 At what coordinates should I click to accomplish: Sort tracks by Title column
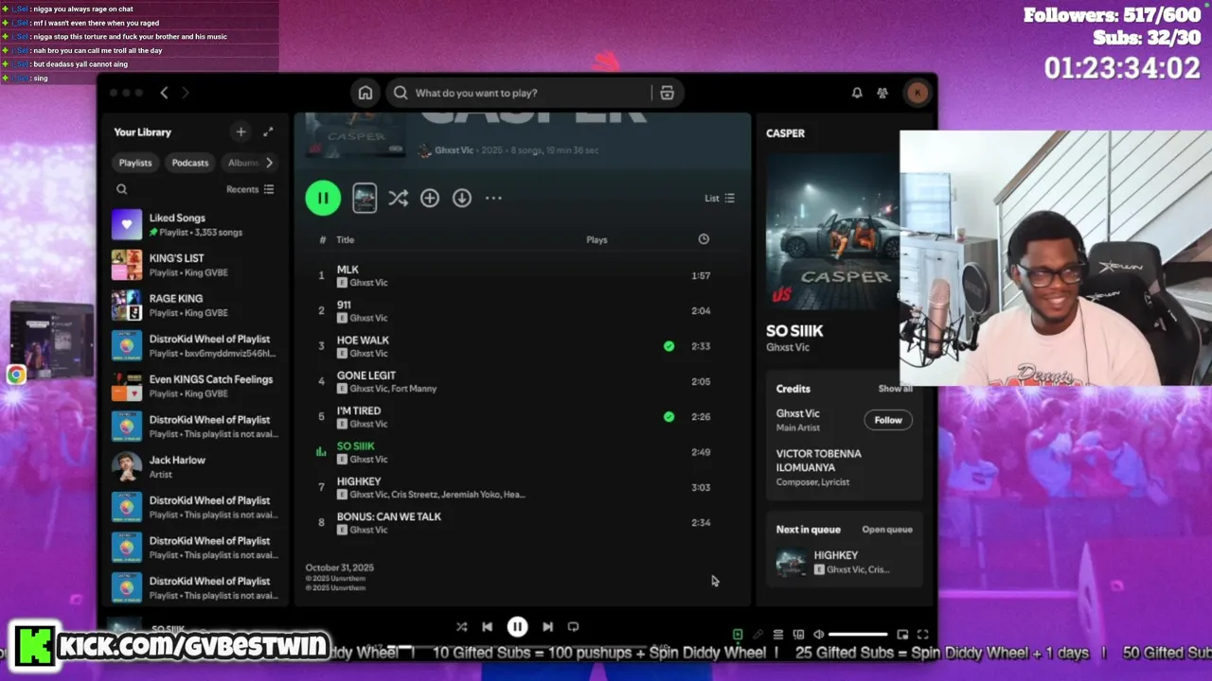coord(345,239)
